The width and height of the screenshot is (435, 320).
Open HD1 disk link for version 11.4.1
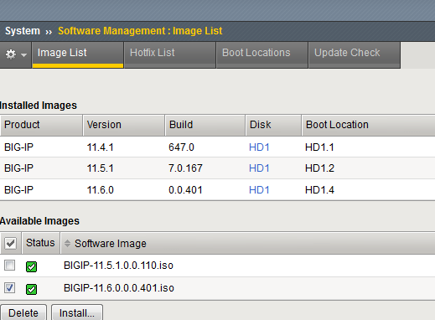[259, 147]
